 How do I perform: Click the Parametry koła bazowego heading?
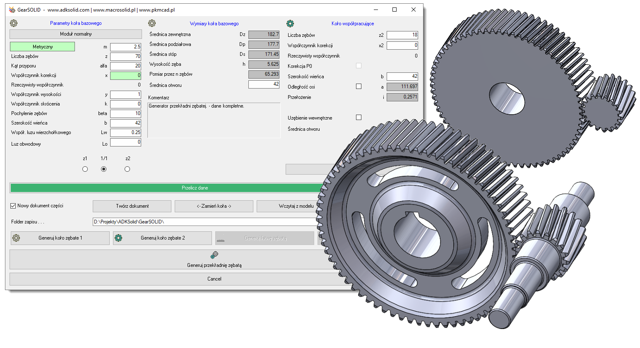pyautogui.click(x=76, y=23)
